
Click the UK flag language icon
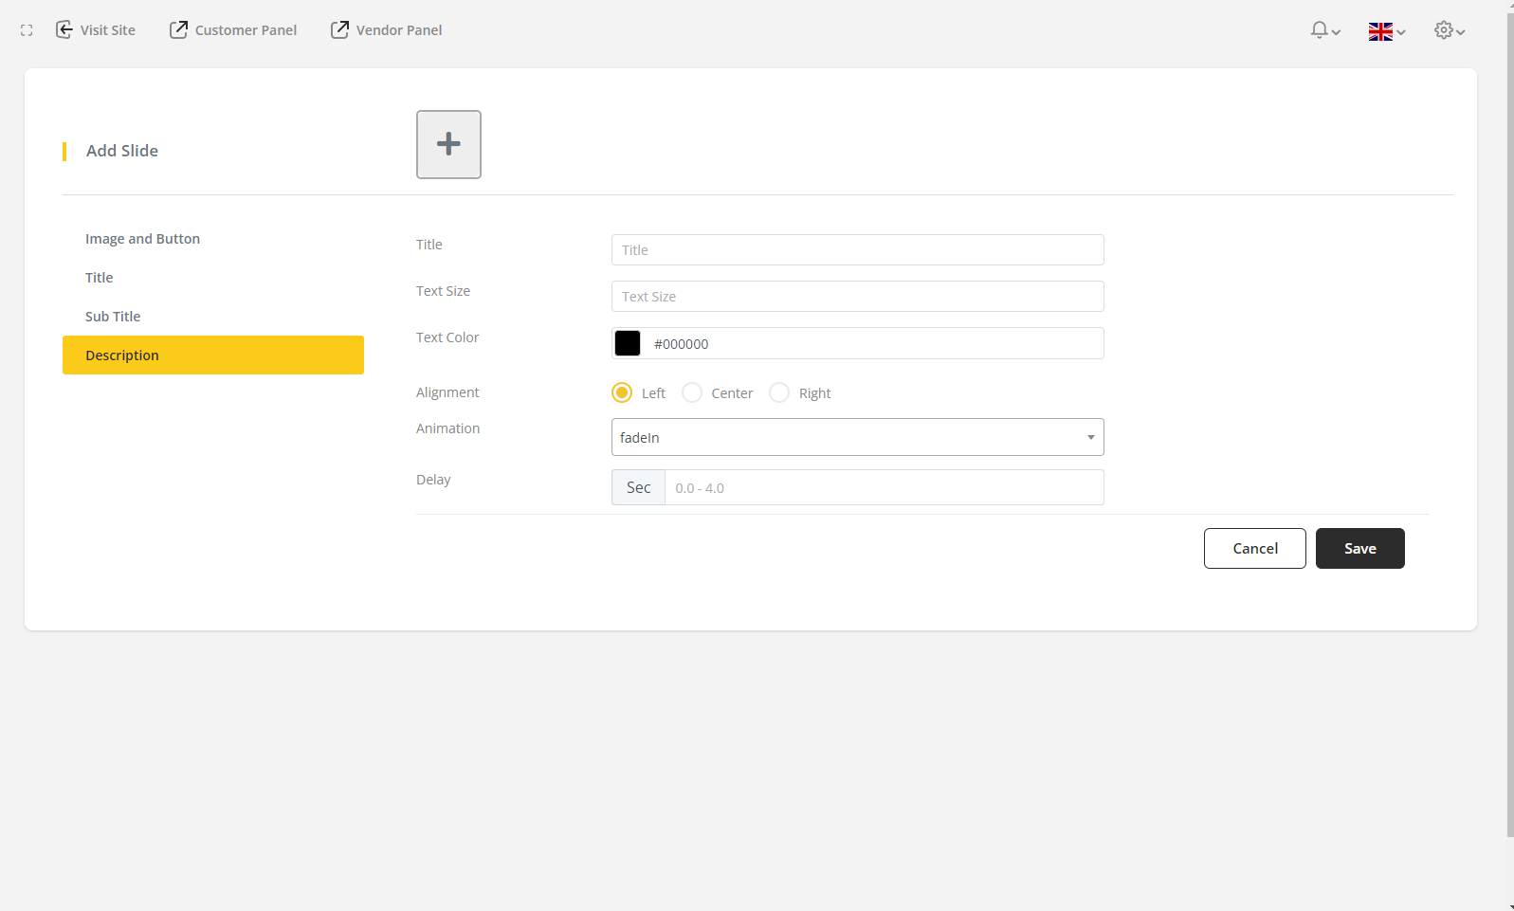click(x=1380, y=31)
